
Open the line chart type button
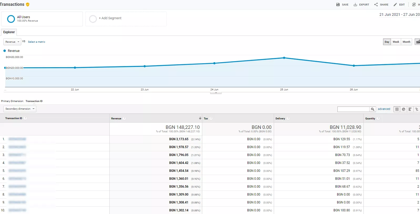(418, 42)
